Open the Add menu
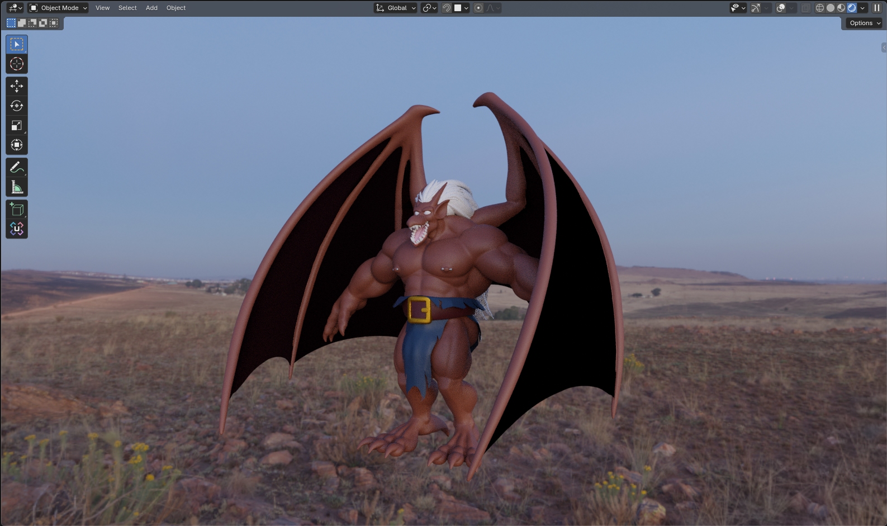 click(151, 8)
